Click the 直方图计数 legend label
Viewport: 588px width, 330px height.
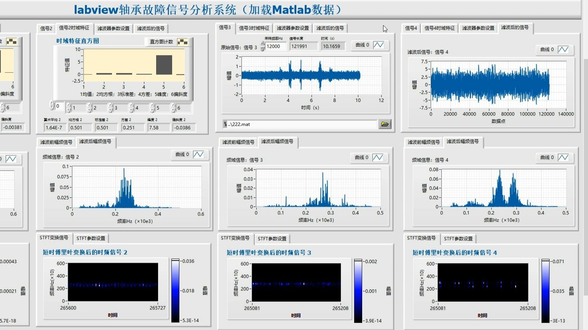coord(161,42)
